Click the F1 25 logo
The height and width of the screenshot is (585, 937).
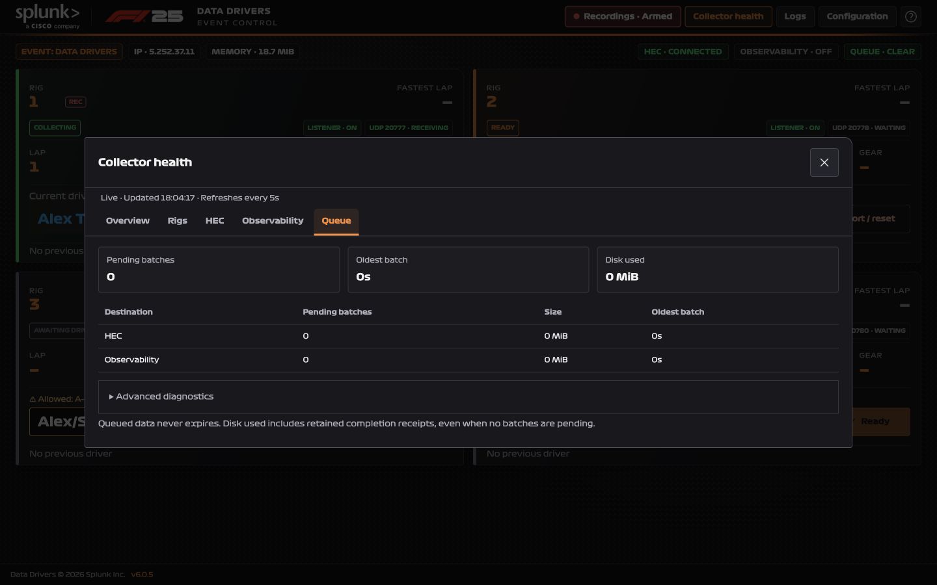pyautogui.click(x=144, y=16)
